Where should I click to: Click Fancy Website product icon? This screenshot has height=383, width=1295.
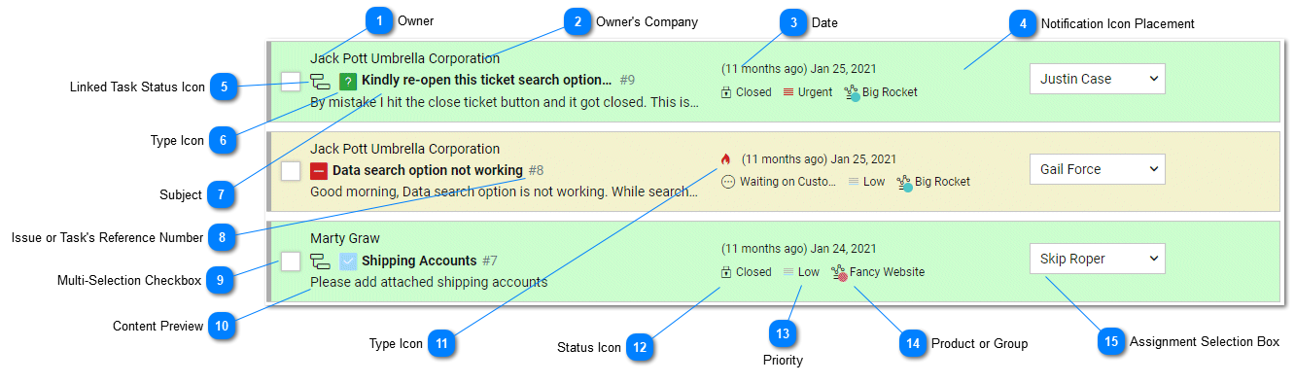(x=840, y=273)
